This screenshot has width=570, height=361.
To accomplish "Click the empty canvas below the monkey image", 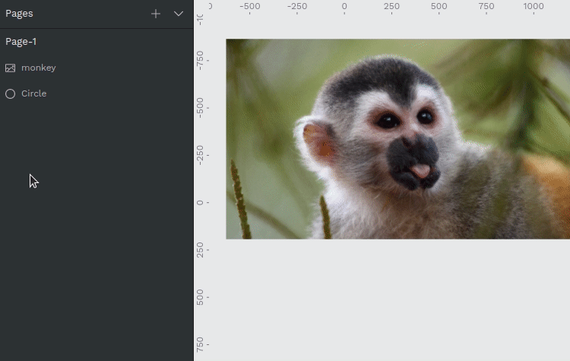I will [380, 304].
